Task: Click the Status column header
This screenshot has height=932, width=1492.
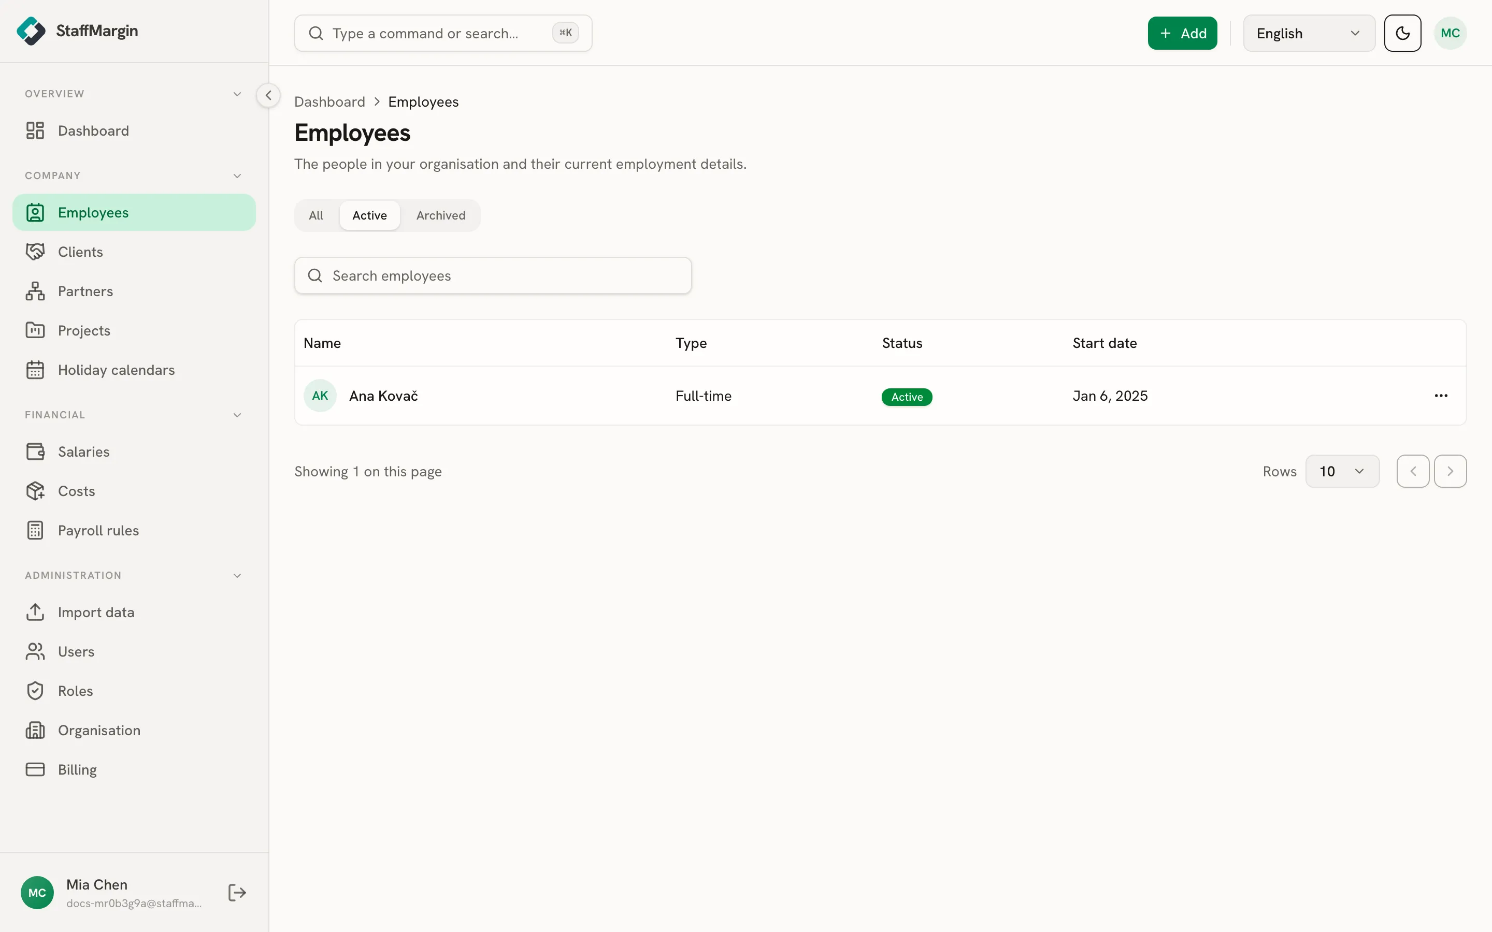Action: pos(902,343)
